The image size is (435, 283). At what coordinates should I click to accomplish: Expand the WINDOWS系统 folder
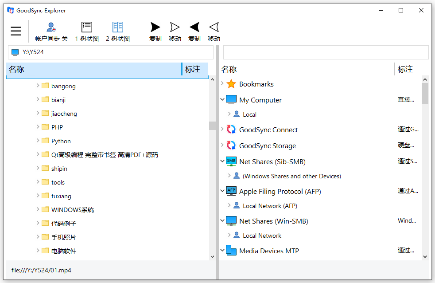pos(38,209)
